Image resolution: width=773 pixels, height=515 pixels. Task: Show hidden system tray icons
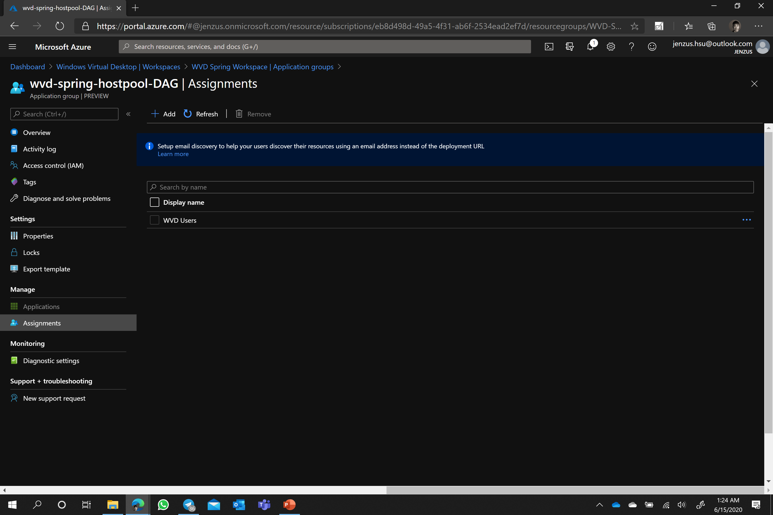600,505
